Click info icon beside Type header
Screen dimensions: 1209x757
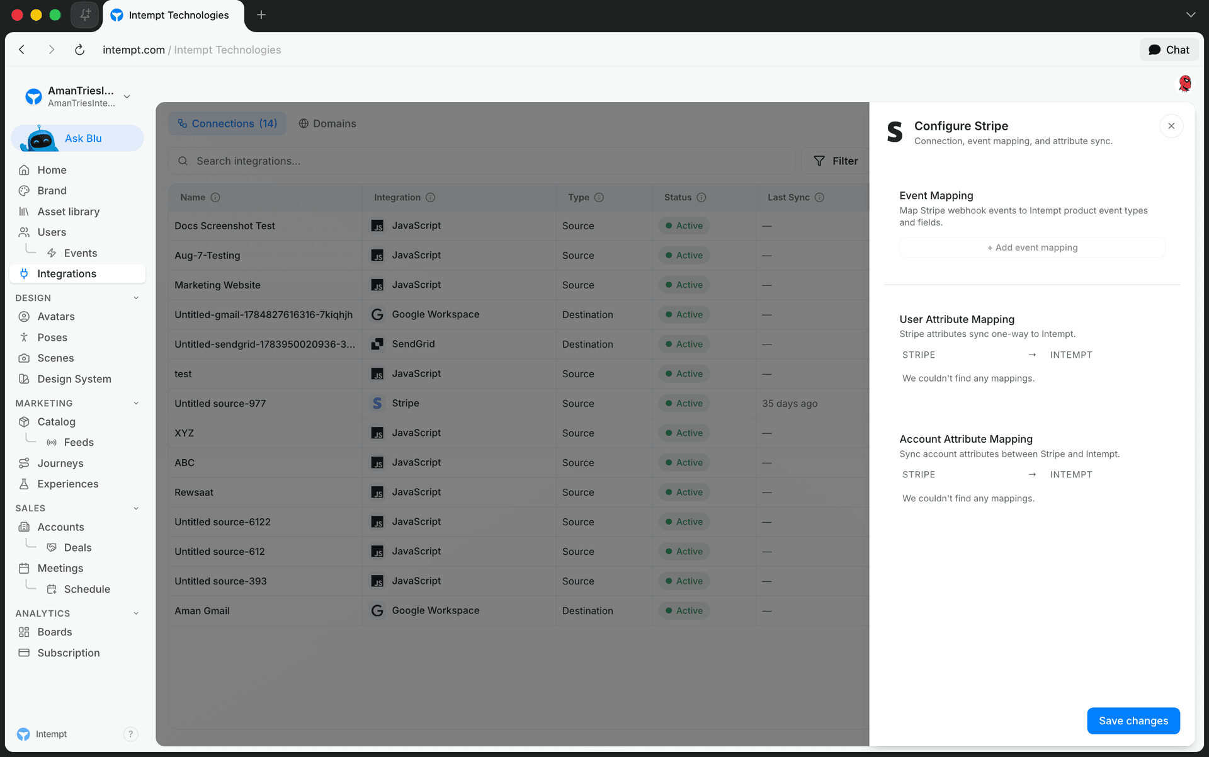[599, 198]
